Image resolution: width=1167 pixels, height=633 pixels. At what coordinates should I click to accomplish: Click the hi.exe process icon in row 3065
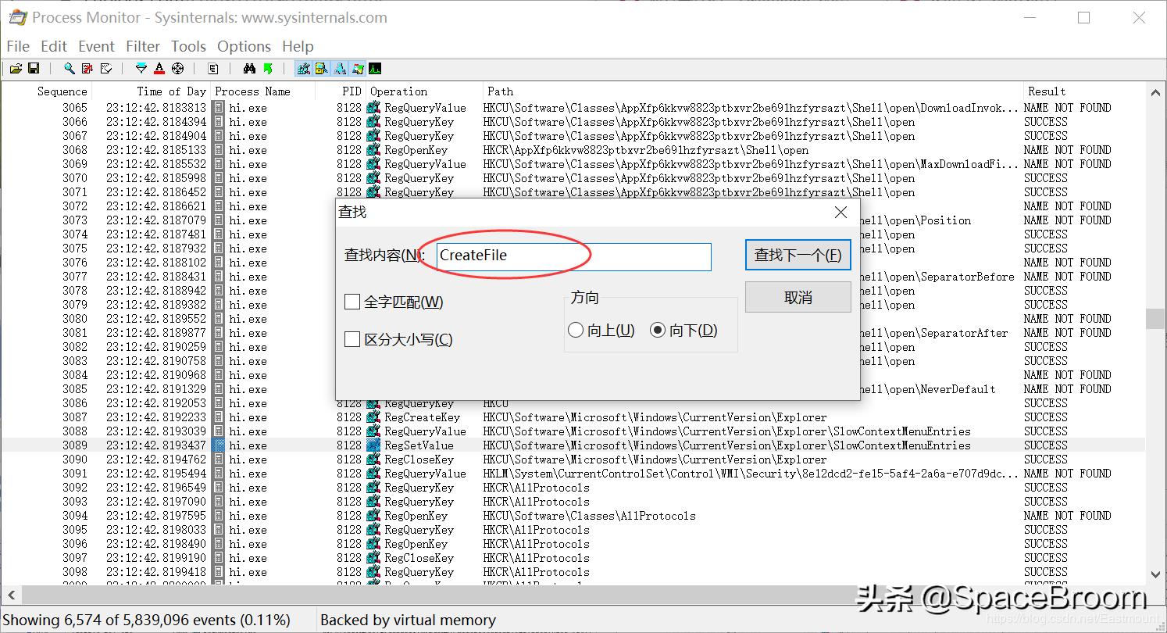tap(219, 108)
